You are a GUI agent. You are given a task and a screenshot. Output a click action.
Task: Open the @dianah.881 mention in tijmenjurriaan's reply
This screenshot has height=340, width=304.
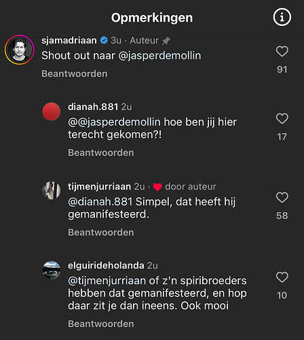point(100,202)
